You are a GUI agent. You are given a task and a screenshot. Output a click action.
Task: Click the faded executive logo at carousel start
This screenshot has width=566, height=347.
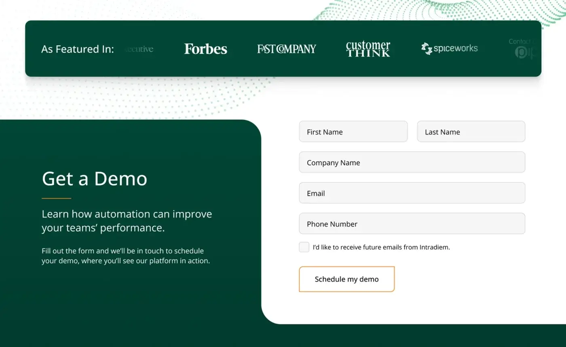pyautogui.click(x=139, y=49)
